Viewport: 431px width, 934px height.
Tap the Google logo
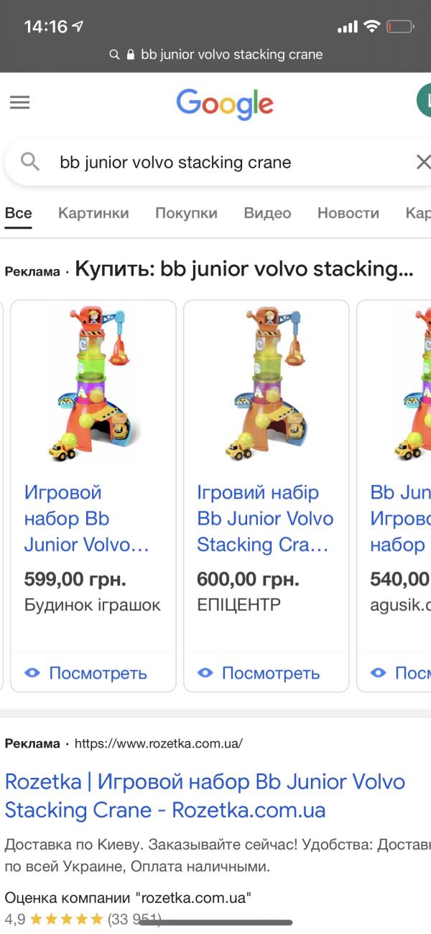tap(225, 104)
